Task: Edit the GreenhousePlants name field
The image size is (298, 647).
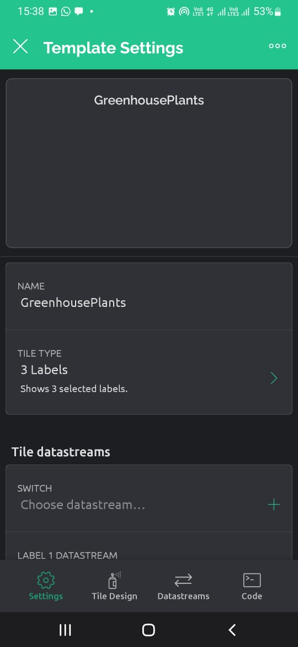Action: [149, 296]
